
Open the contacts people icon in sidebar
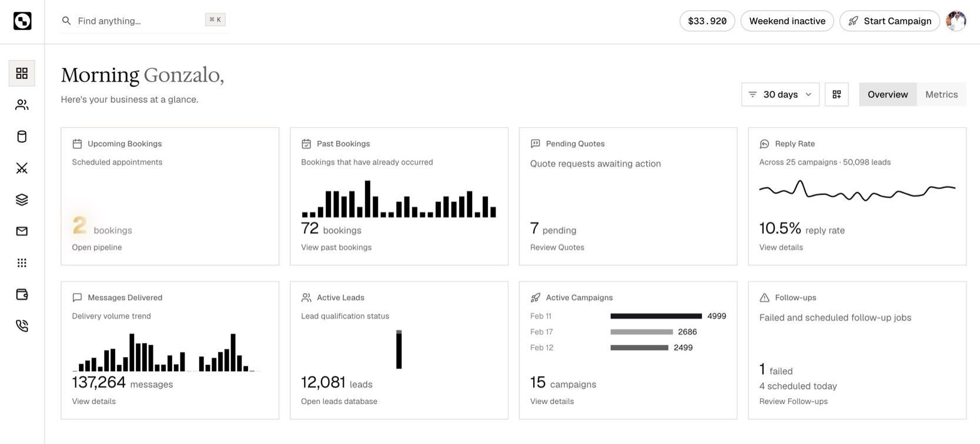[22, 105]
